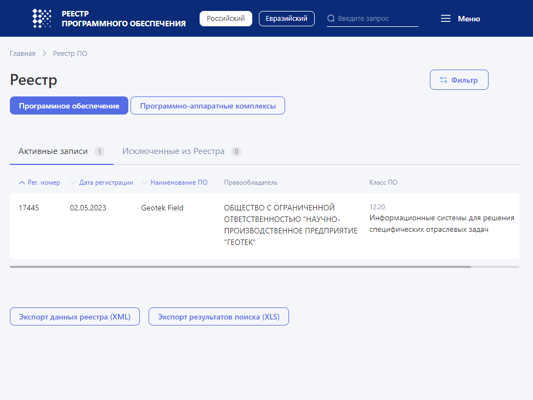The width and height of the screenshot is (533, 400).
Task: Sort by Наименование ПО column
Action: [x=179, y=182]
